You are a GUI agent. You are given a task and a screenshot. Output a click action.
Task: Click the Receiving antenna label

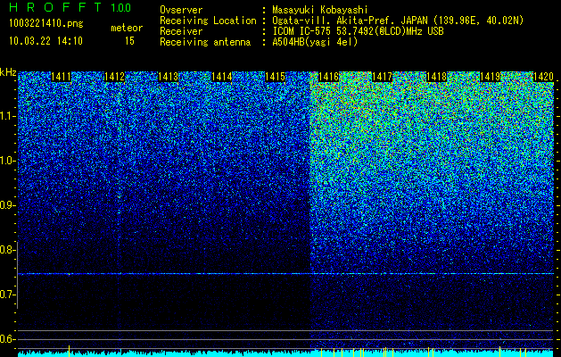click(205, 42)
